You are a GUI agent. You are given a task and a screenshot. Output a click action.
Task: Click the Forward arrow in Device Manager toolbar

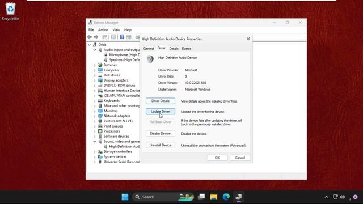tap(96, 37)
